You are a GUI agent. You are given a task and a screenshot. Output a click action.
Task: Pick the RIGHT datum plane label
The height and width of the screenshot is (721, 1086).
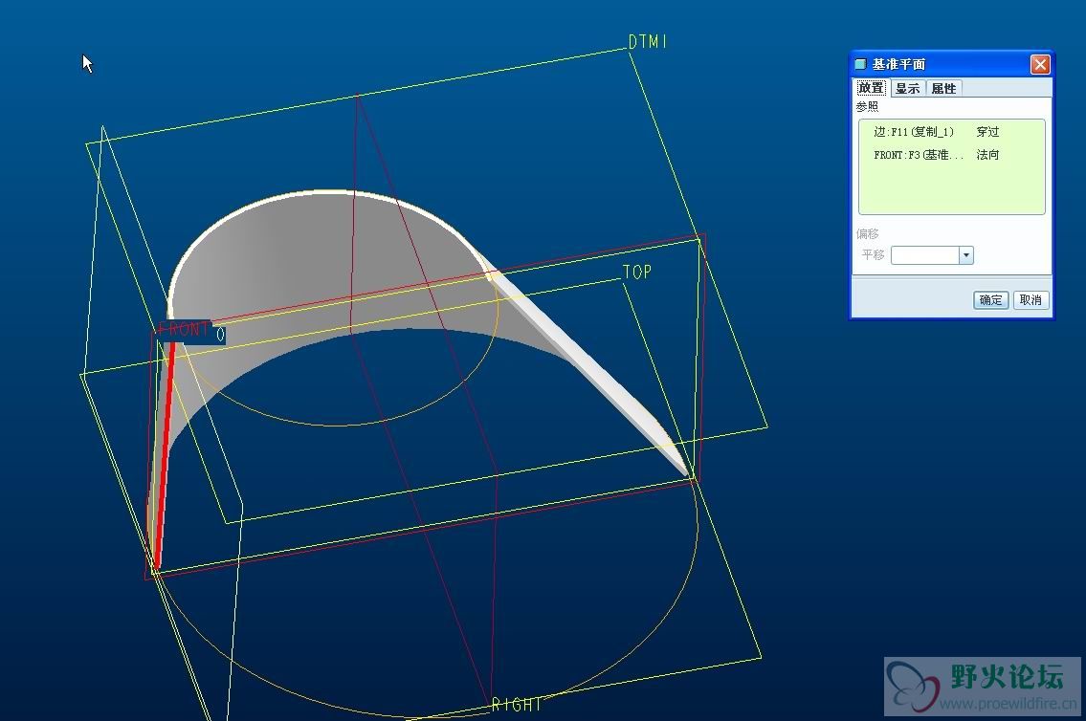click(x=517, y=705)
